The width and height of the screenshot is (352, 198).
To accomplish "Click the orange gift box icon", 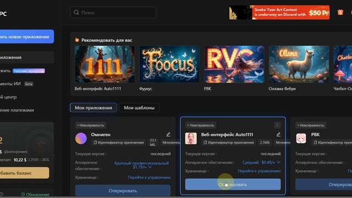I will tap(340, 12).
